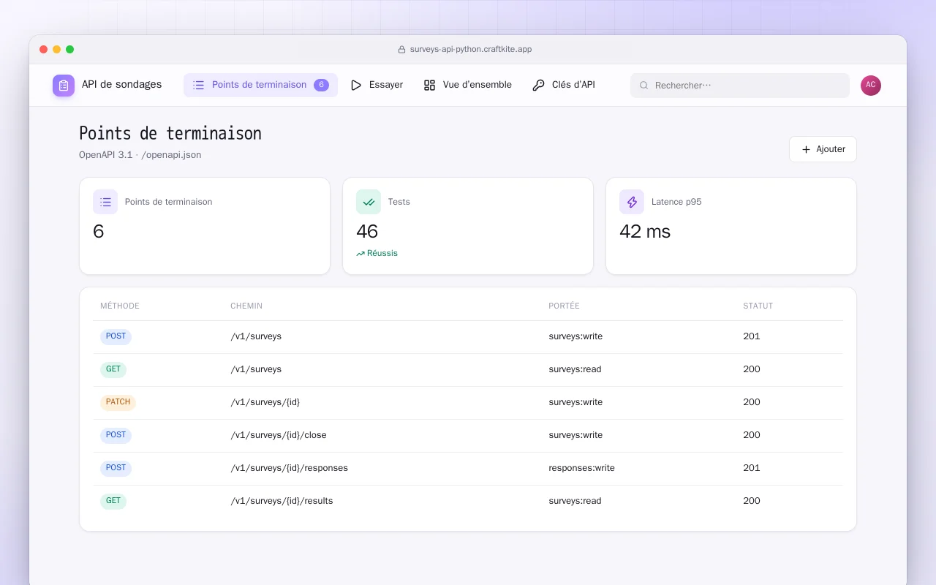Select the POST badge for /v1/surveys

pyautogui.click(x=116, y=336)
